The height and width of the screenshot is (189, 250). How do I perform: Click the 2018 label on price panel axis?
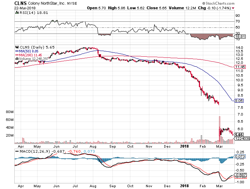185,146
